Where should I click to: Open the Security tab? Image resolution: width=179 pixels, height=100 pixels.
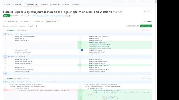click(x=66, y=4)
